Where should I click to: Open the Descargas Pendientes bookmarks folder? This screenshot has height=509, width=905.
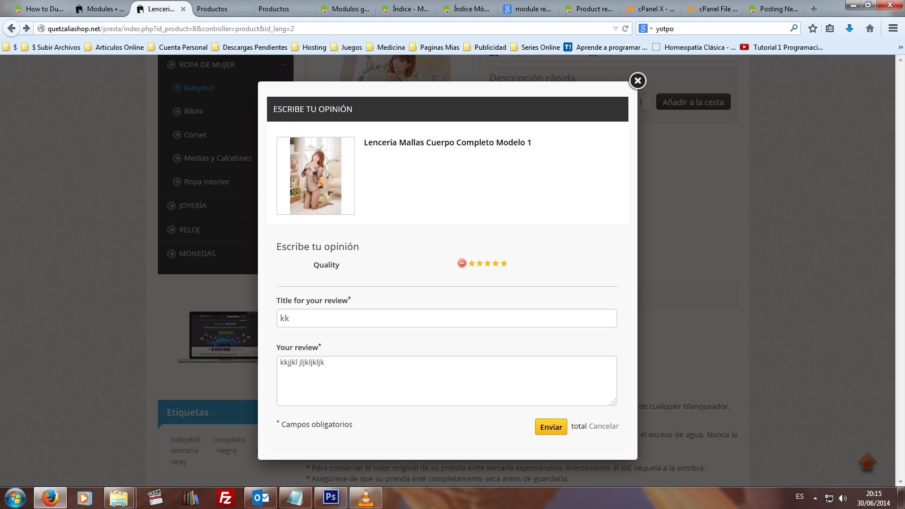pos(249,48)
